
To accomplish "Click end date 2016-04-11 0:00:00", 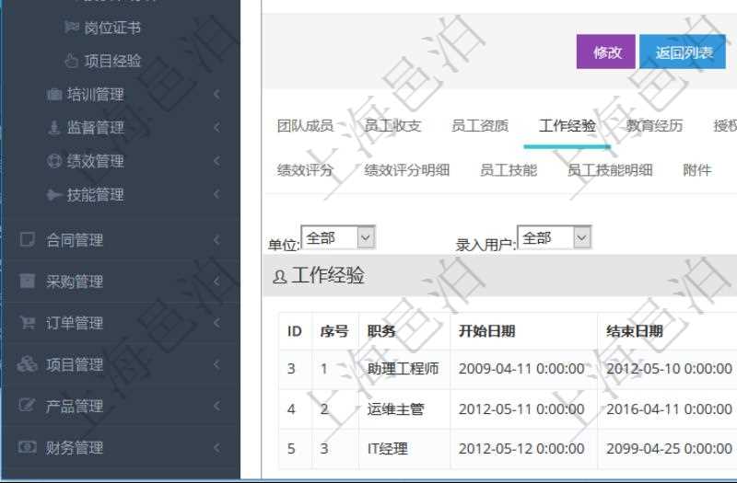I will (x=670, y=408).
